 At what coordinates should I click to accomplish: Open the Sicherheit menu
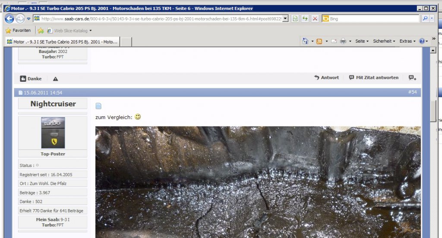click(384, 41)
